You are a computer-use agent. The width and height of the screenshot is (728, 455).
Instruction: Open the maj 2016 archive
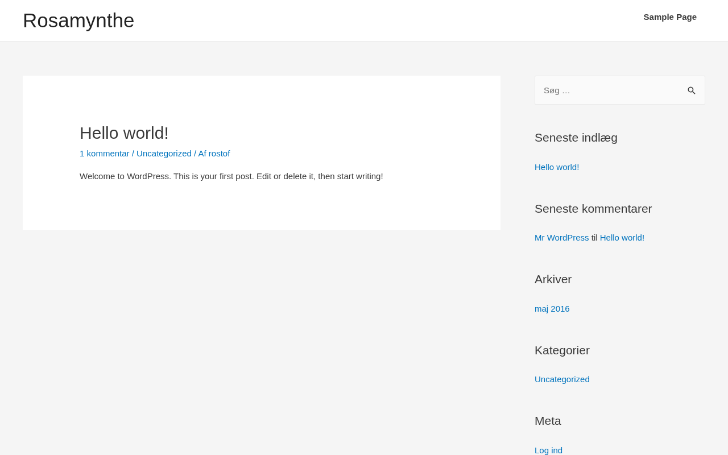pyautogui.click(x=552, y=309)
